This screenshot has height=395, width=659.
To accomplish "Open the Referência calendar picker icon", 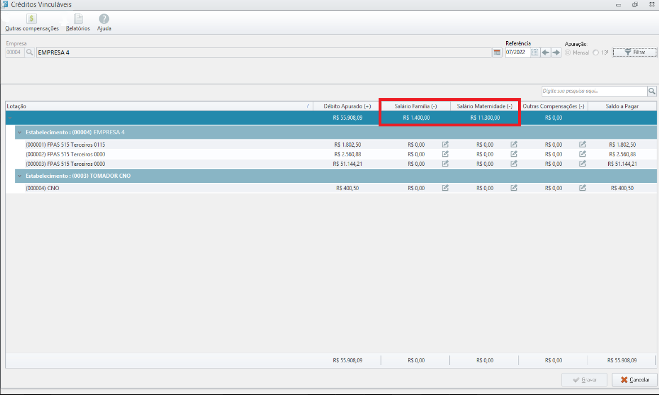I will click(535, 52).
